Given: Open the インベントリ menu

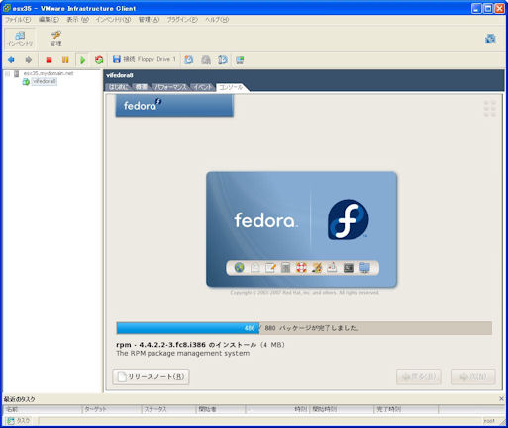Looking at the screenshot, I should [113, 20].
